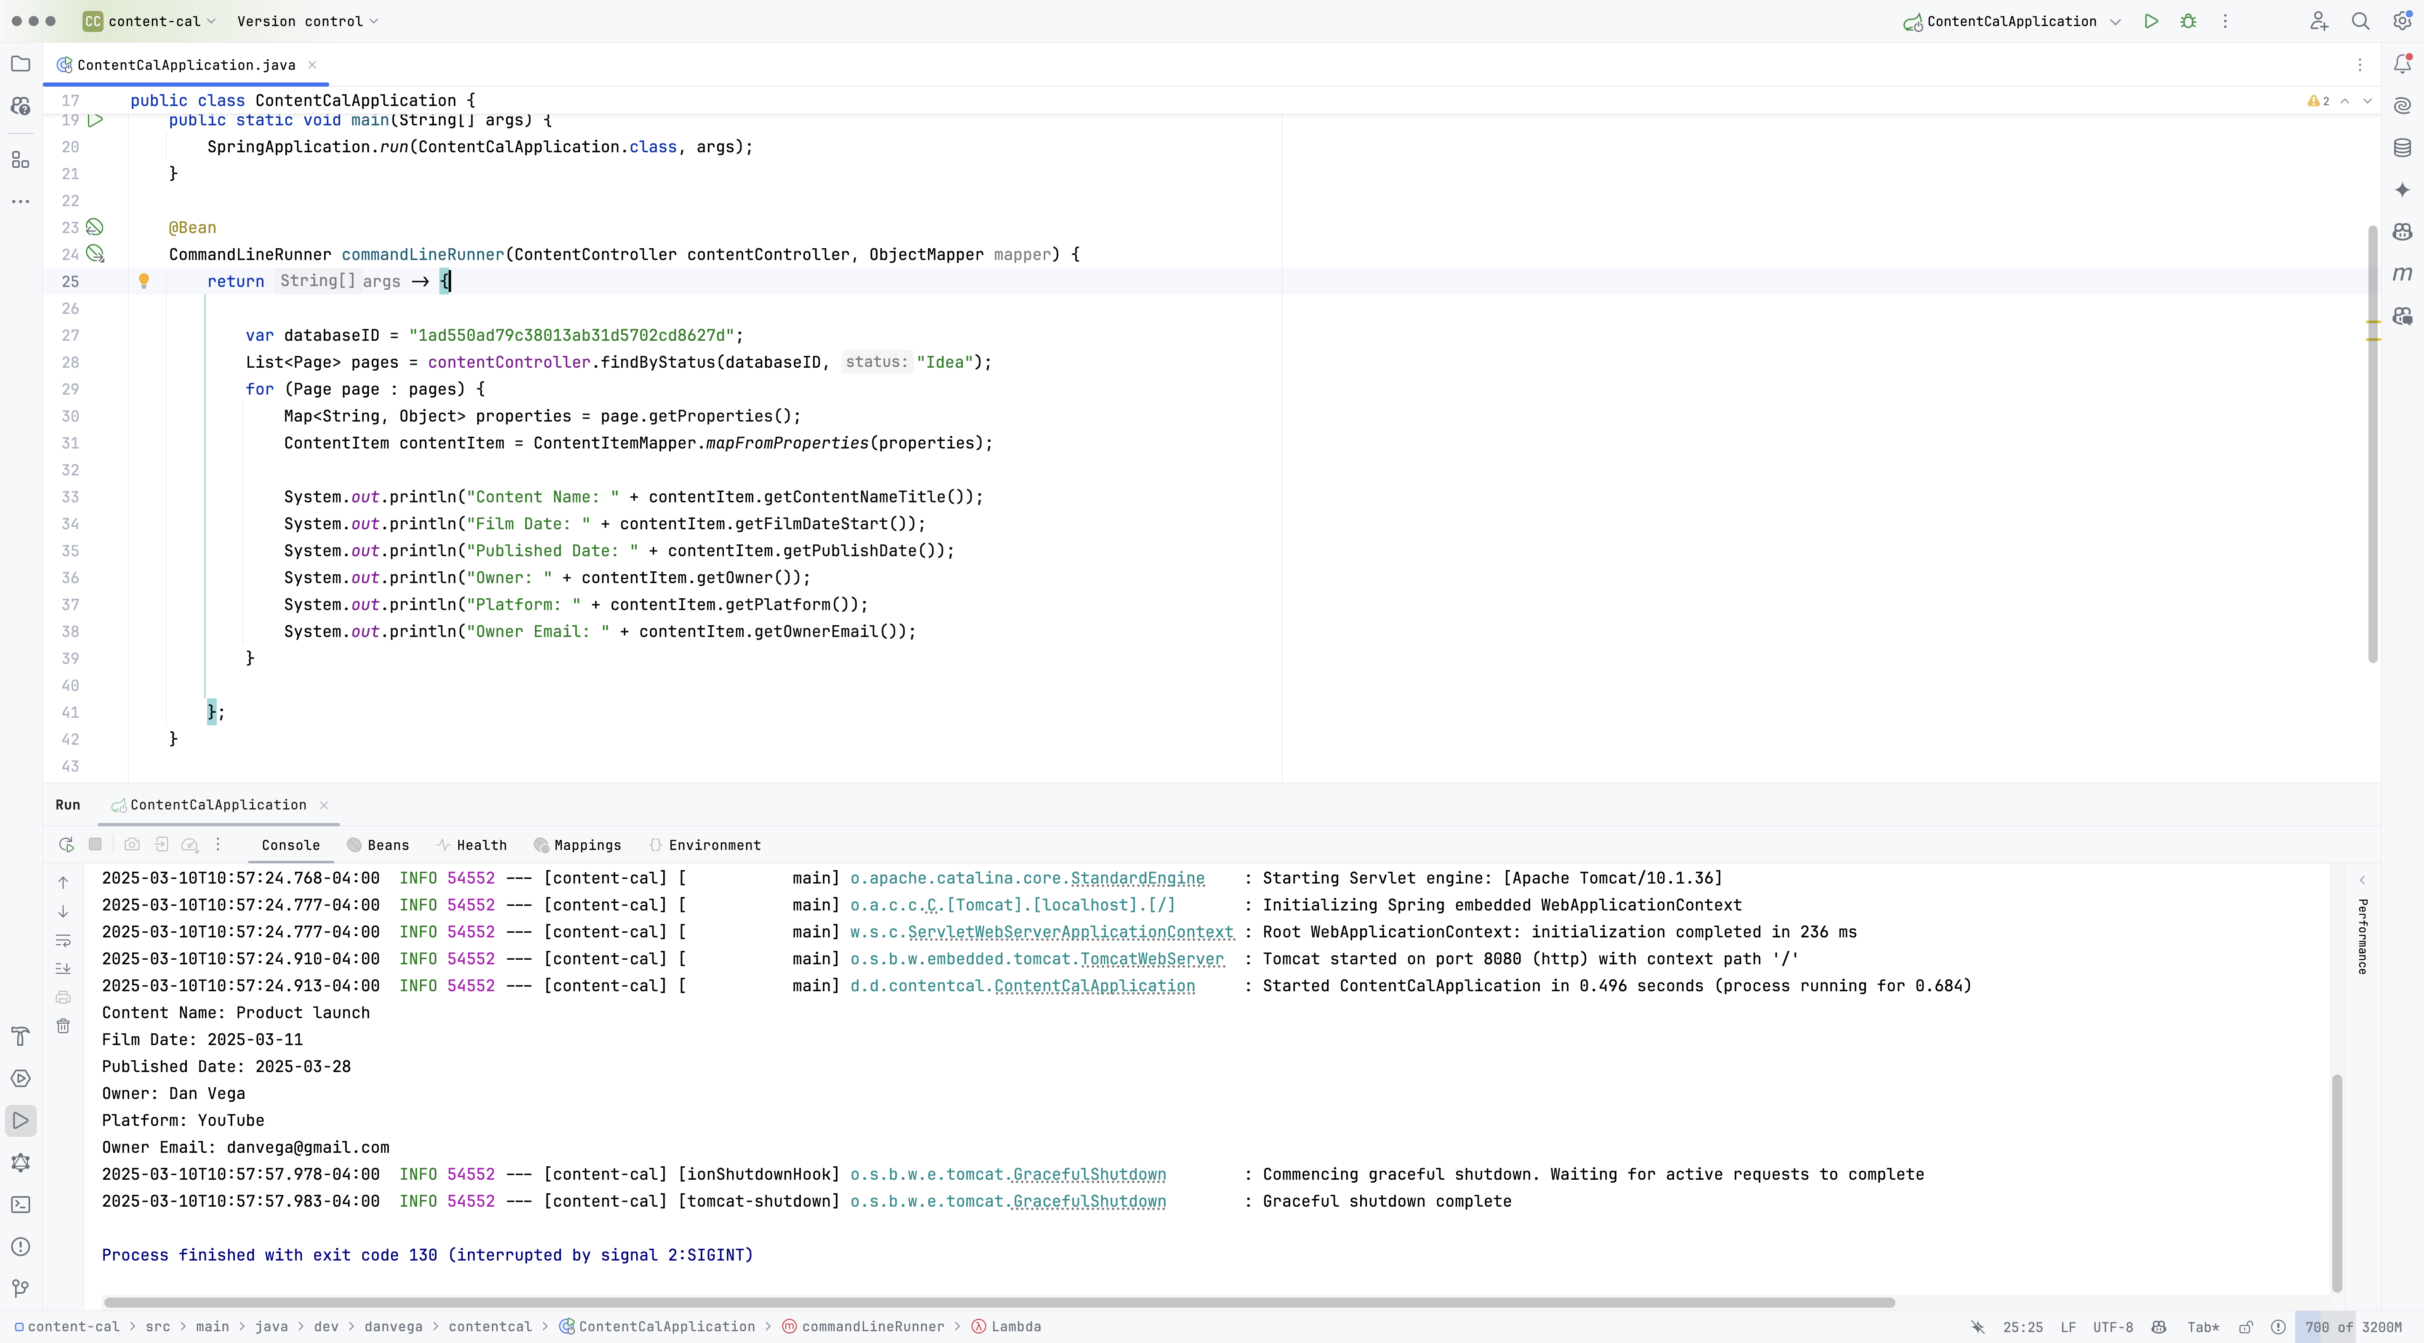Viewport: 2424px width, 1343px height.
Task: Go to previous highlighted warning arrow
Action: pyautogui.click(x=2345, y=101)
